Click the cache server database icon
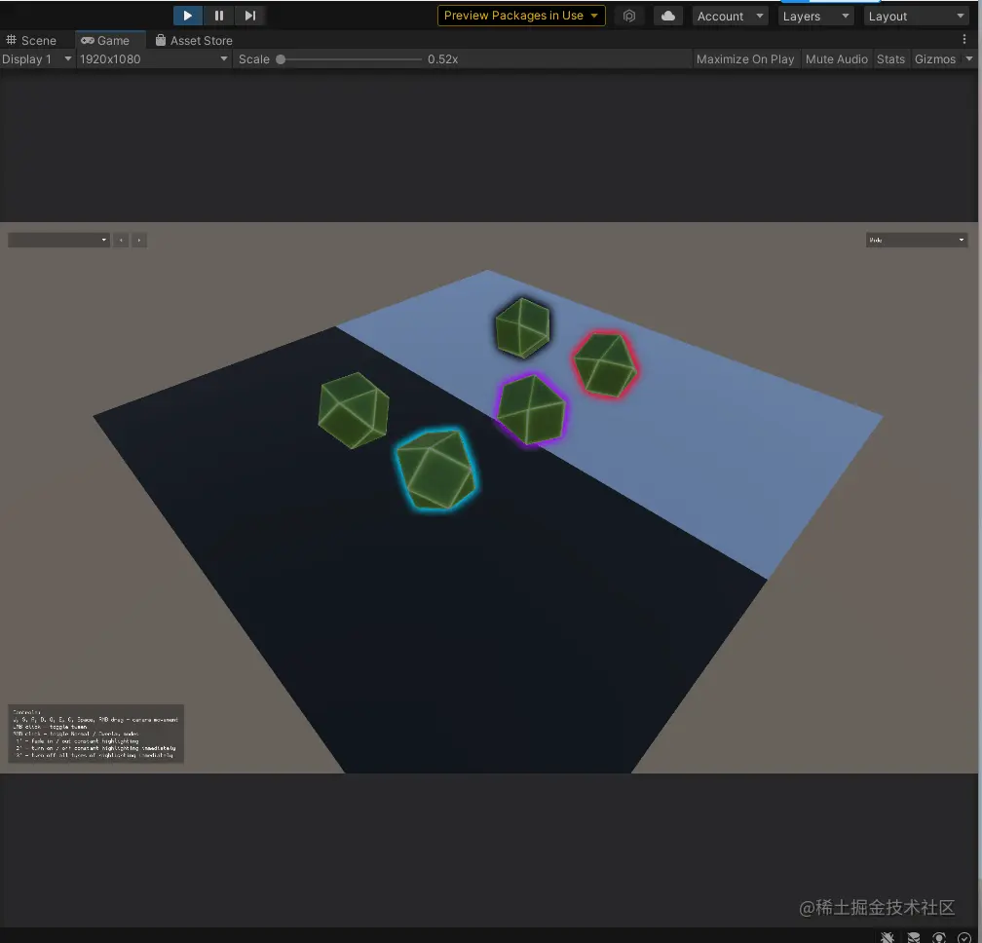 point(914,937)
